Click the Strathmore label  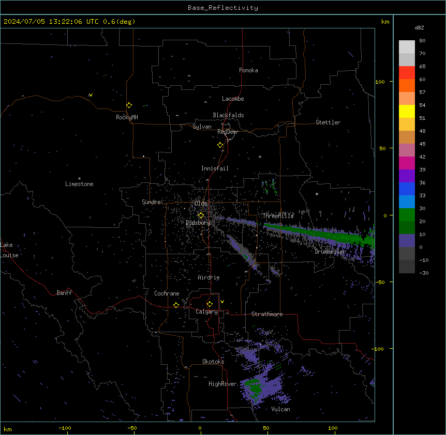pos(267,314)
